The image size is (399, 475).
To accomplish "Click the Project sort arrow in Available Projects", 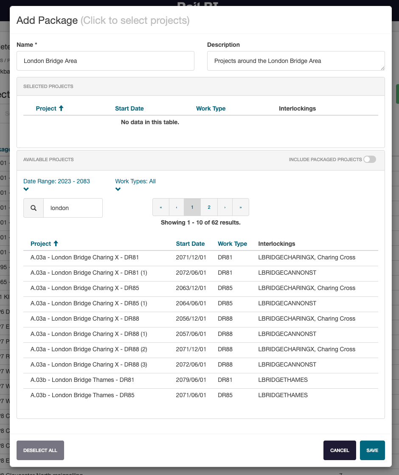I will pyautogui.click(x=56, y=244).
